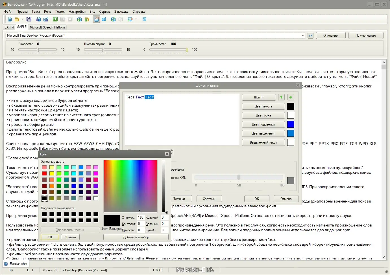Open the Справка menu
Viewport: 390px width, 275px height.
tap(139, 12)
